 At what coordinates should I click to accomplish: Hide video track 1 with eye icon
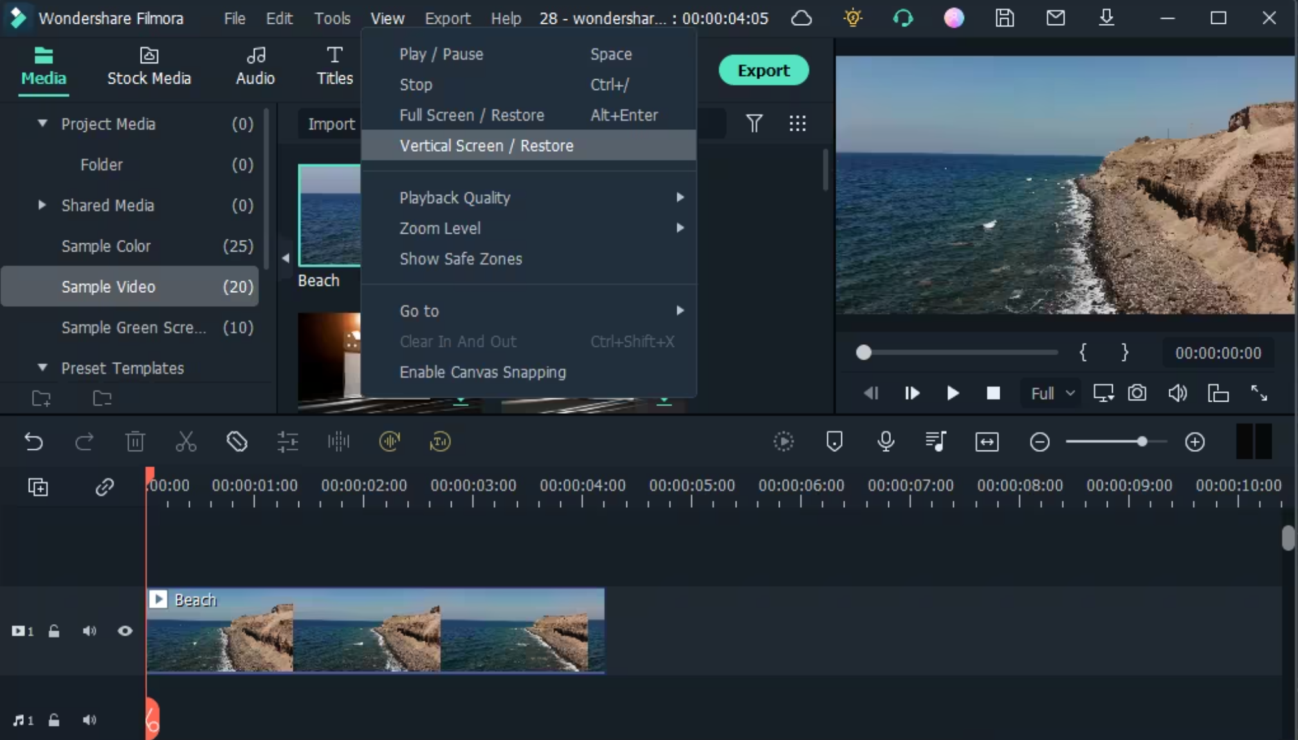coord(125,631)
